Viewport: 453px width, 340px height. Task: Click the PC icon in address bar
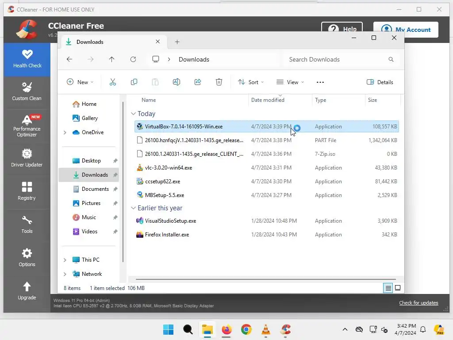pyautogui.click(x=156, y=59)
